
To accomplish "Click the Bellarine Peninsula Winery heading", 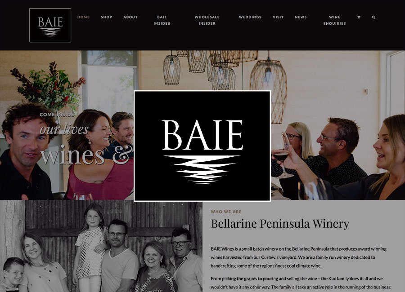I will tap(280, 224).
